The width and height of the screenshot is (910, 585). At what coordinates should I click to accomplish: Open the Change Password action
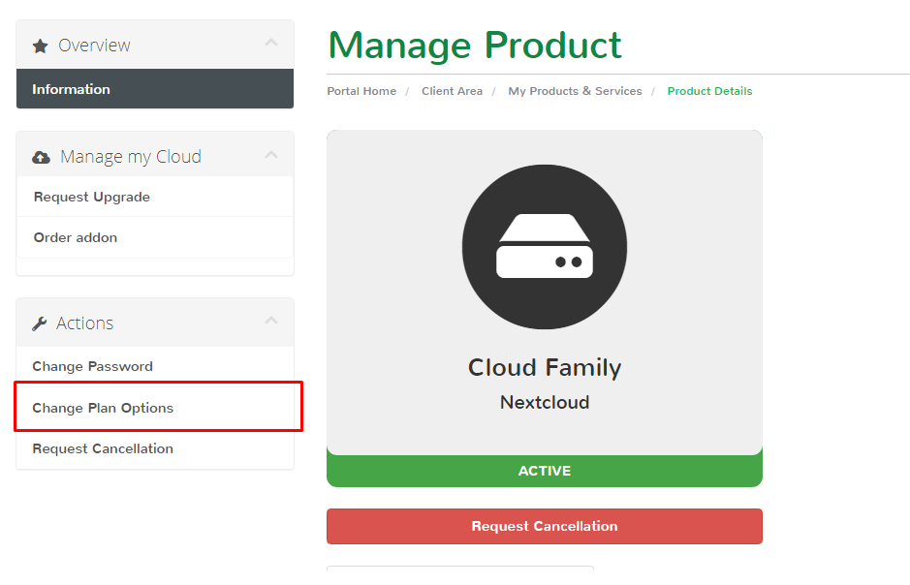coord(155,366)
